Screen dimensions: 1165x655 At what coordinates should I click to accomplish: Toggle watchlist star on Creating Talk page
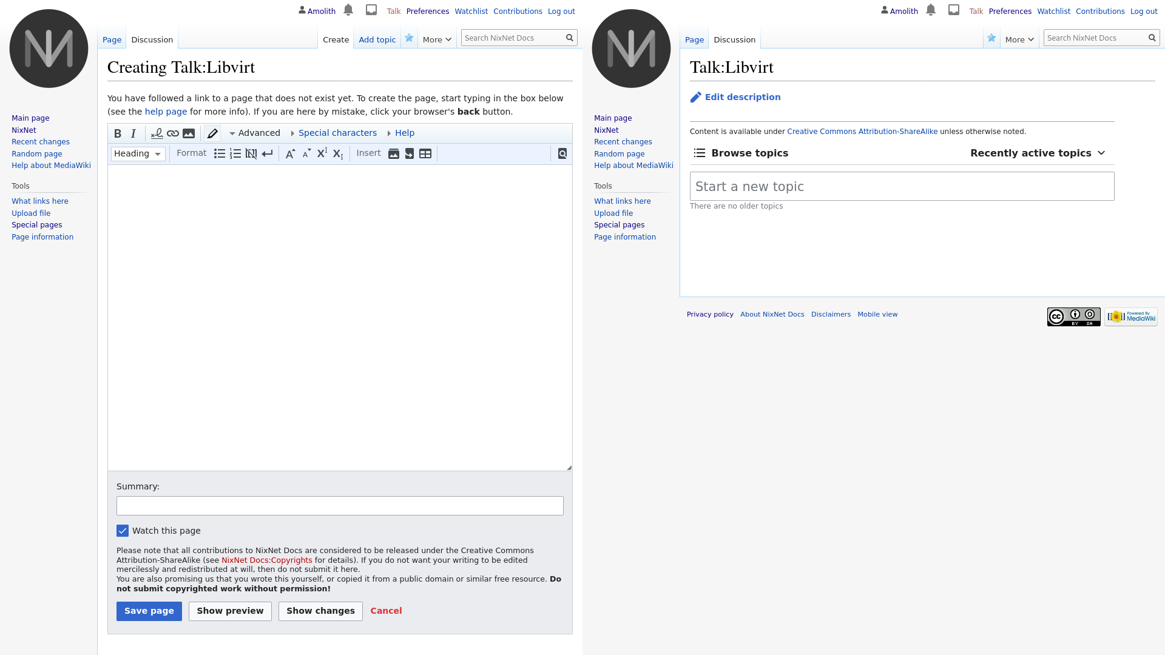pyautogui.click(x=409, y=38)
